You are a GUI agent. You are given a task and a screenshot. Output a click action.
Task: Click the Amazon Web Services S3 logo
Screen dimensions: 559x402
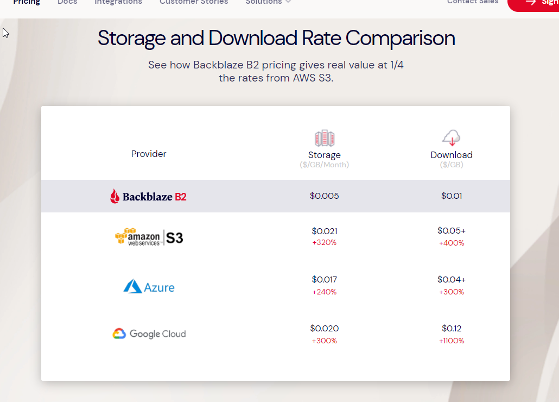pos(149,237)
